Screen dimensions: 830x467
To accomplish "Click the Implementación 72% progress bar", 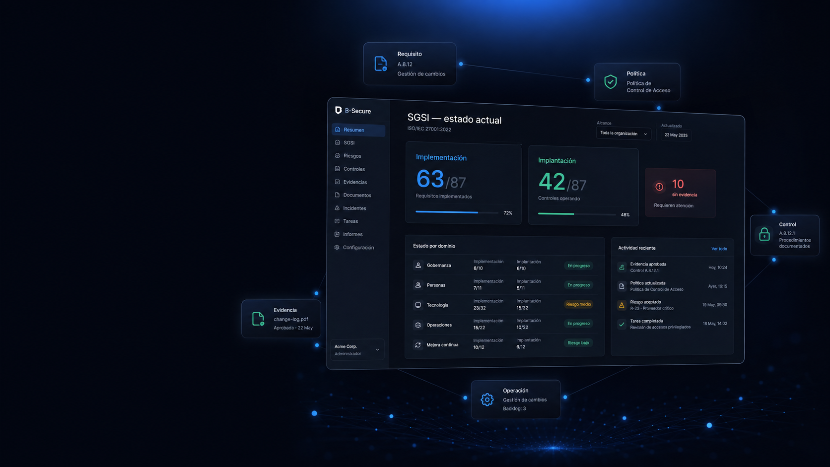I will tap(457, 212).
